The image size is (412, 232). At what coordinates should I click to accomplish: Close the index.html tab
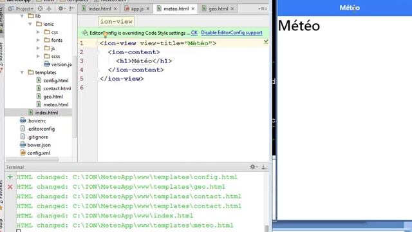click(115, 8)
